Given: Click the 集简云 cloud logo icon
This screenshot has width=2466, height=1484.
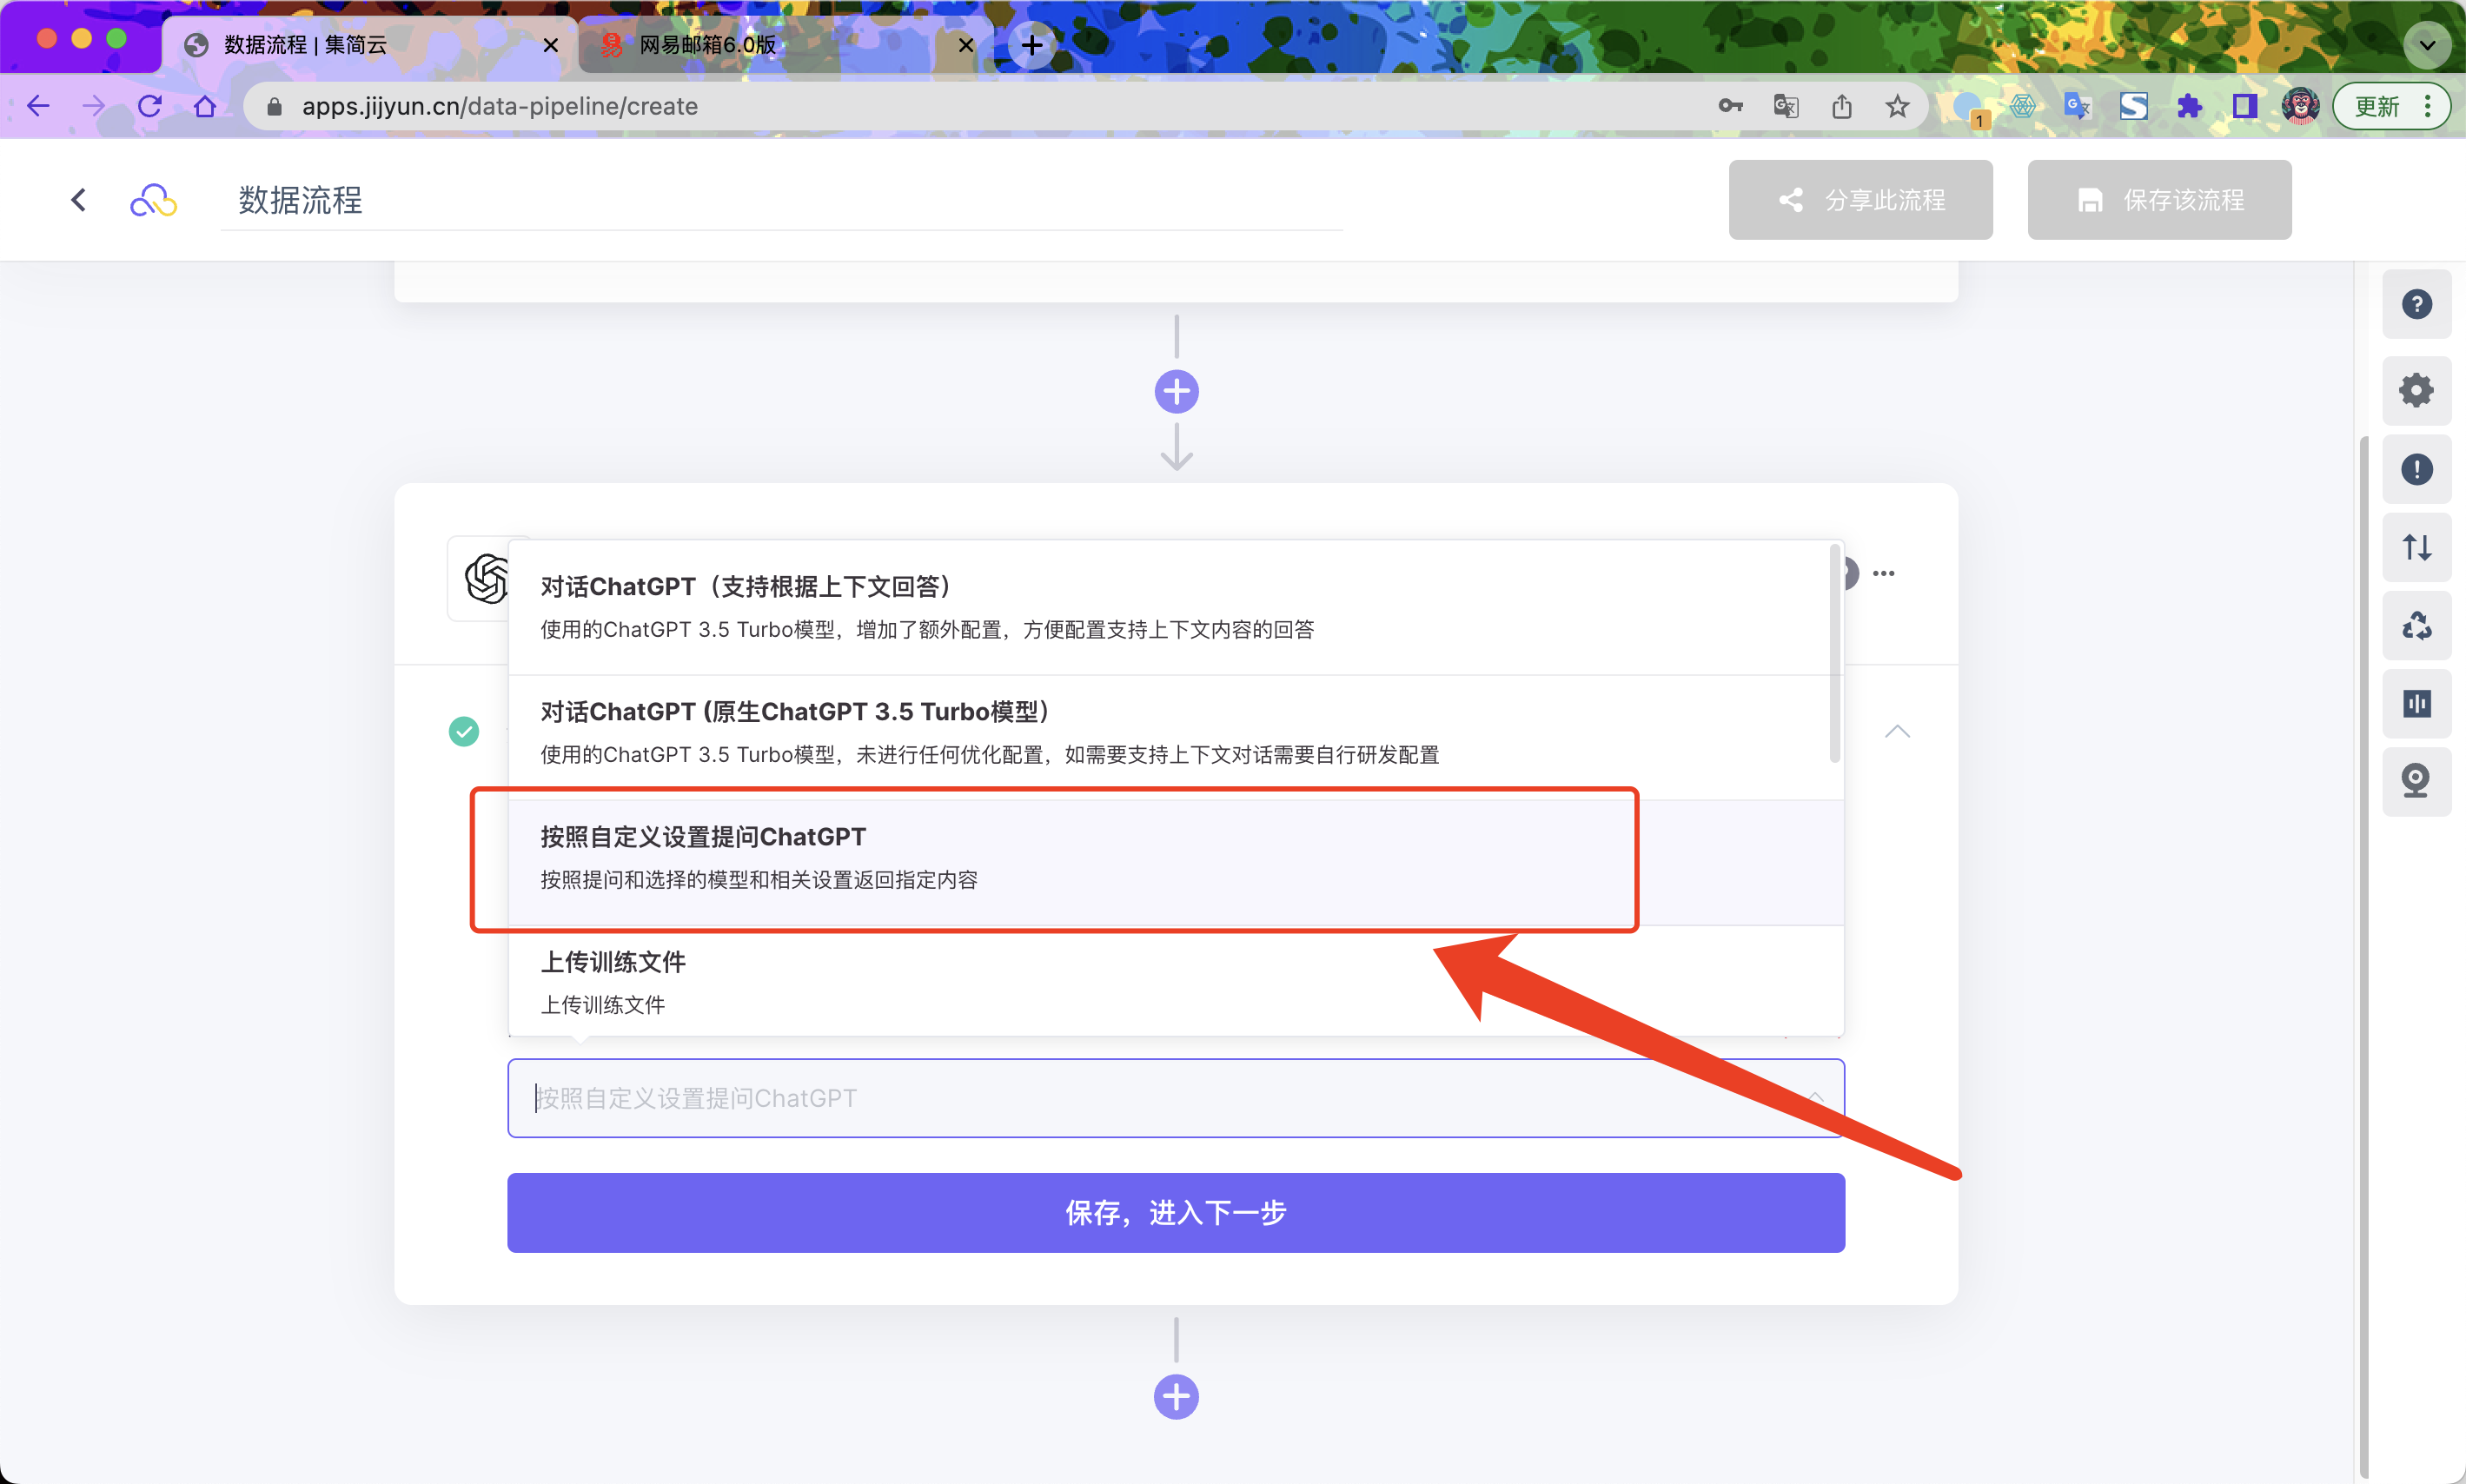Looking at the screenshot, I should click(153, 200).
